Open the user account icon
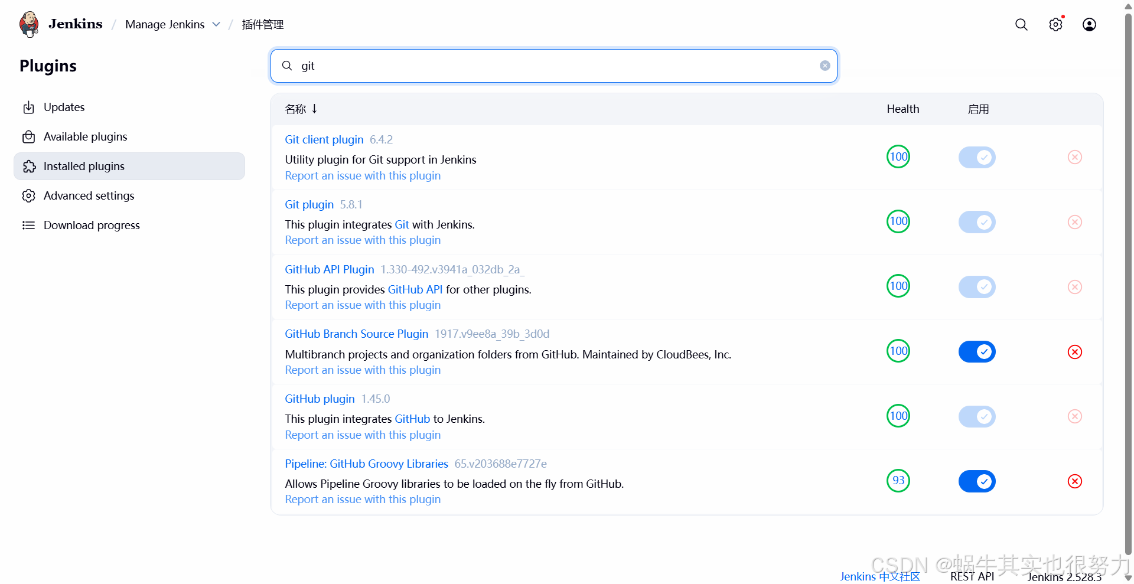Viewport: 1134px width, 584px height. 1089,24
